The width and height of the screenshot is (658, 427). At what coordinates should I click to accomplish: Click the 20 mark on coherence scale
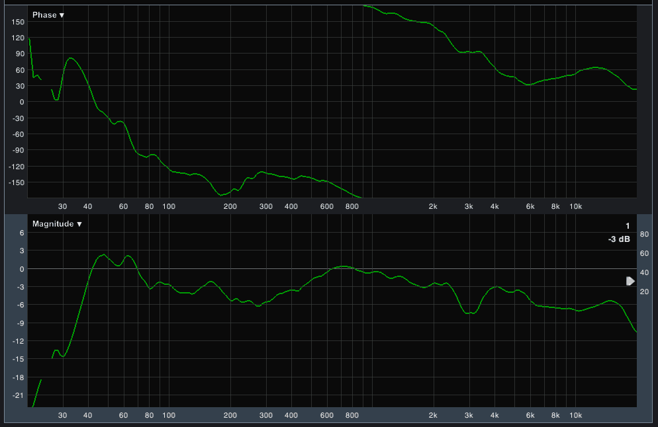pyautogui.click(x=644, y=291)
